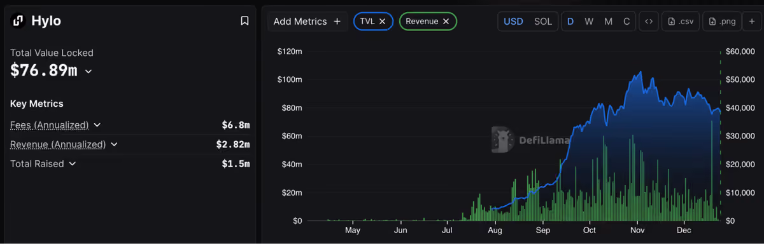Remove the Revenue metric chip
The width and height of the screenshot is (764, 244).
(x=446, y=21)
